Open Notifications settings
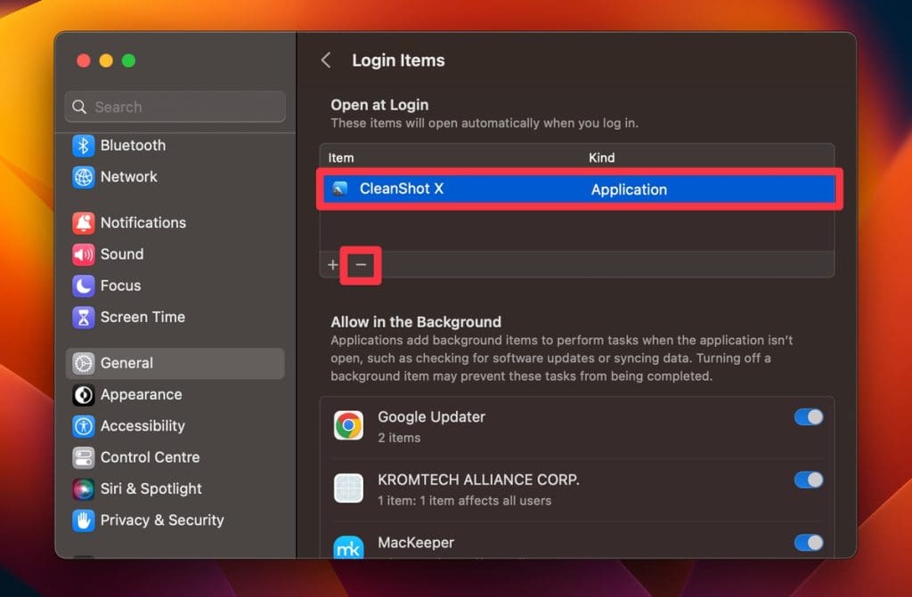The width and height of the screenshot is (912, 597). [x=175, y=222]
